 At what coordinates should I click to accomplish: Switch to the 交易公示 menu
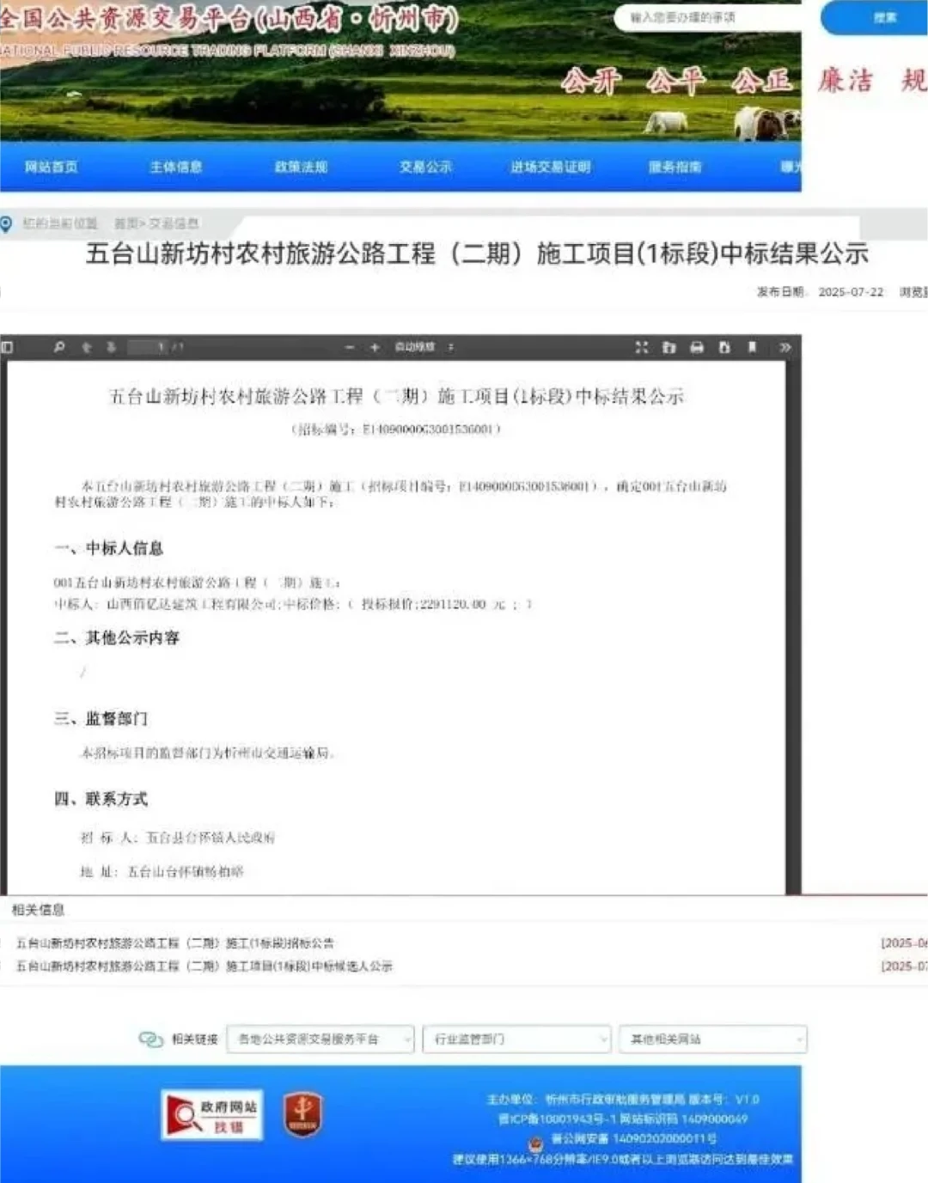pos(427,167)
